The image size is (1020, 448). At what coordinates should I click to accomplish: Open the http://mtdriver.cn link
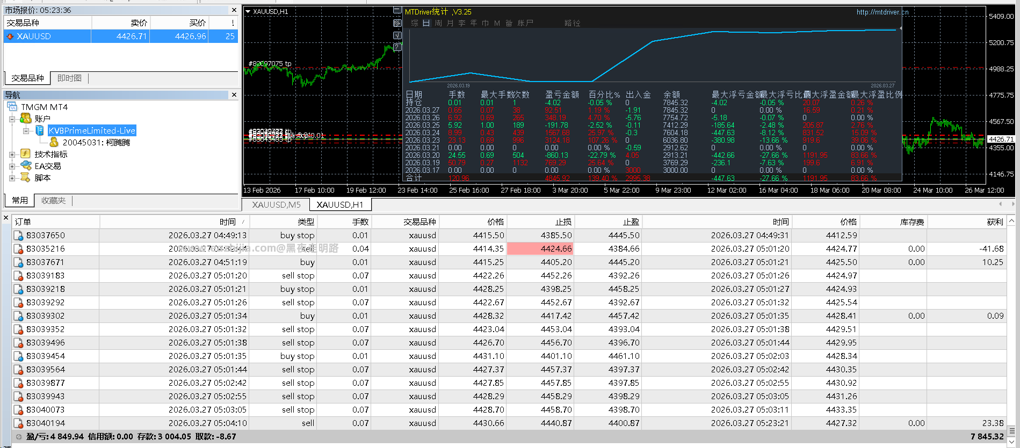pyautogui.click(x=882, y=12)
